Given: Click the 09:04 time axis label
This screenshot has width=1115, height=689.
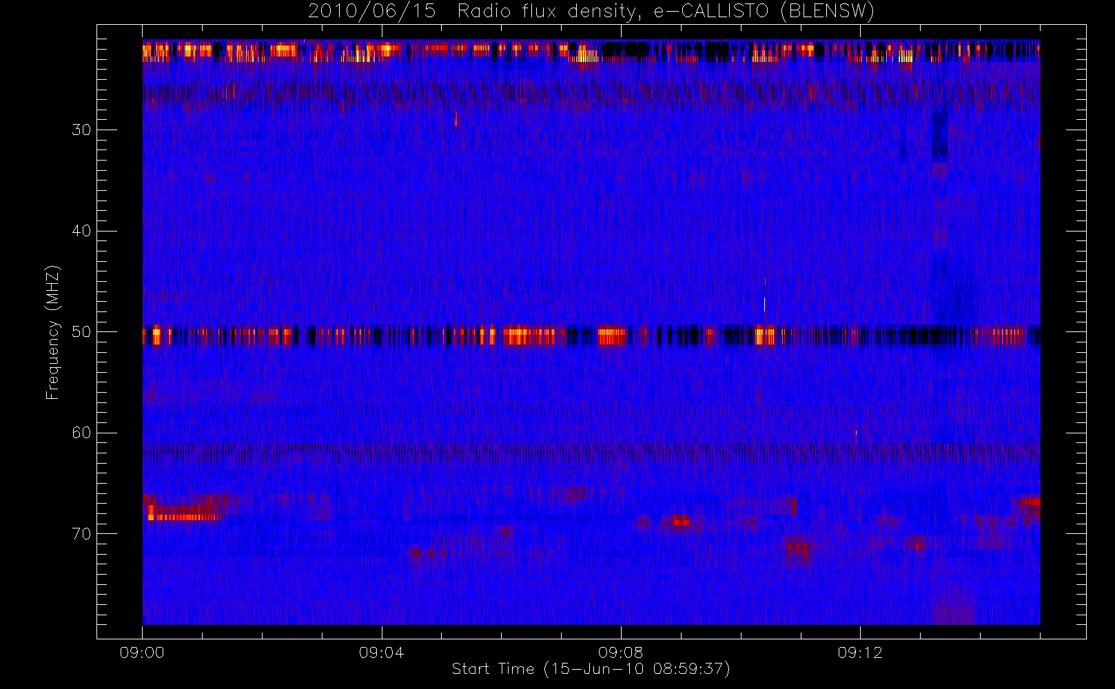Looking at the screenshot, I should point(381,652).
